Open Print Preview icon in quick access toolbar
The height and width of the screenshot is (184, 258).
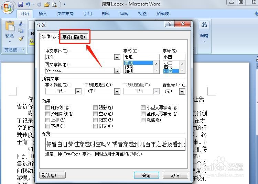54,4
